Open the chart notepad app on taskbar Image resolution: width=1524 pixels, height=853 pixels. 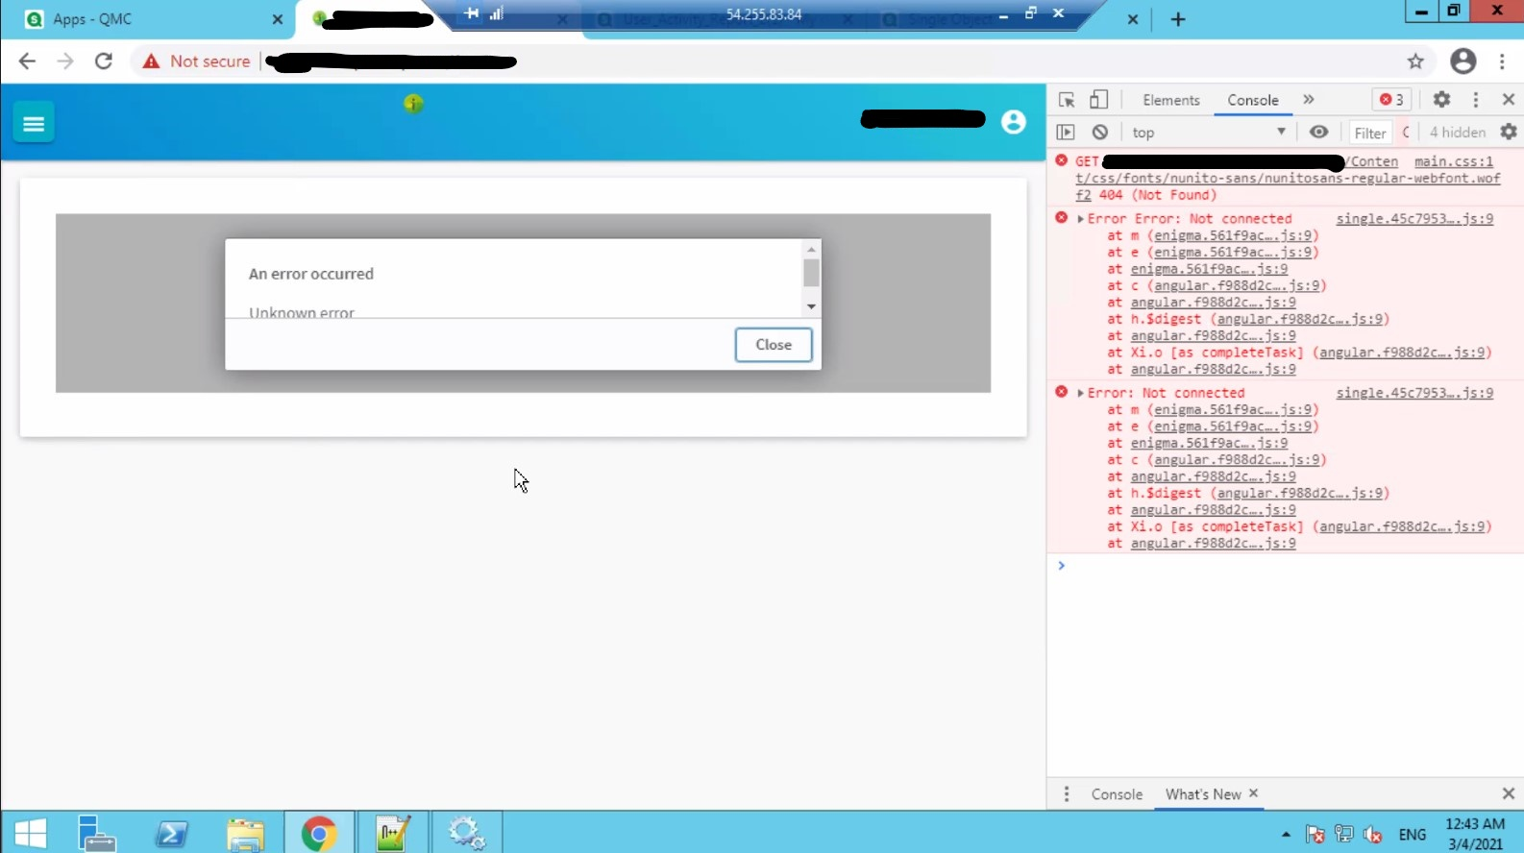click(x=392, y=833)
